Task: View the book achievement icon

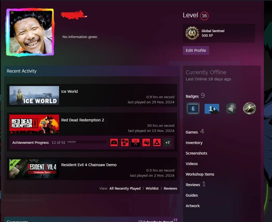Action: (114, 142)
